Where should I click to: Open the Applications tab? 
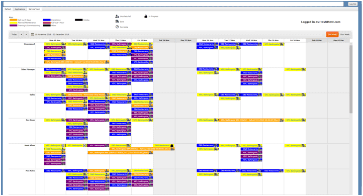20,9
